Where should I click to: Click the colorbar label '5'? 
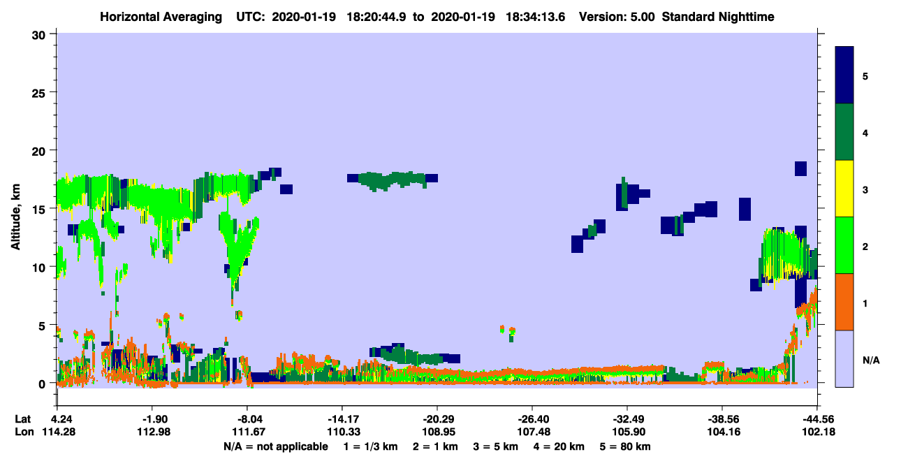(x=865, y=75)
